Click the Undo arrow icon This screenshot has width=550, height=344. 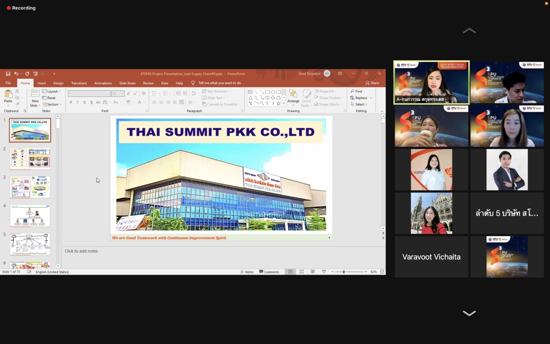[x=16, y=74]
